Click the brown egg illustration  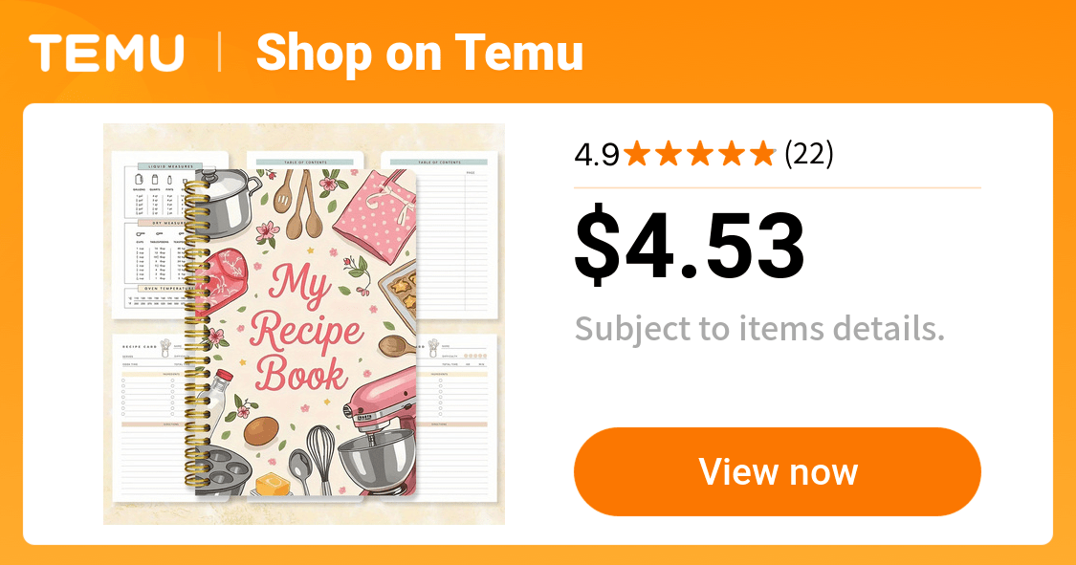click(x=261, y=431)
